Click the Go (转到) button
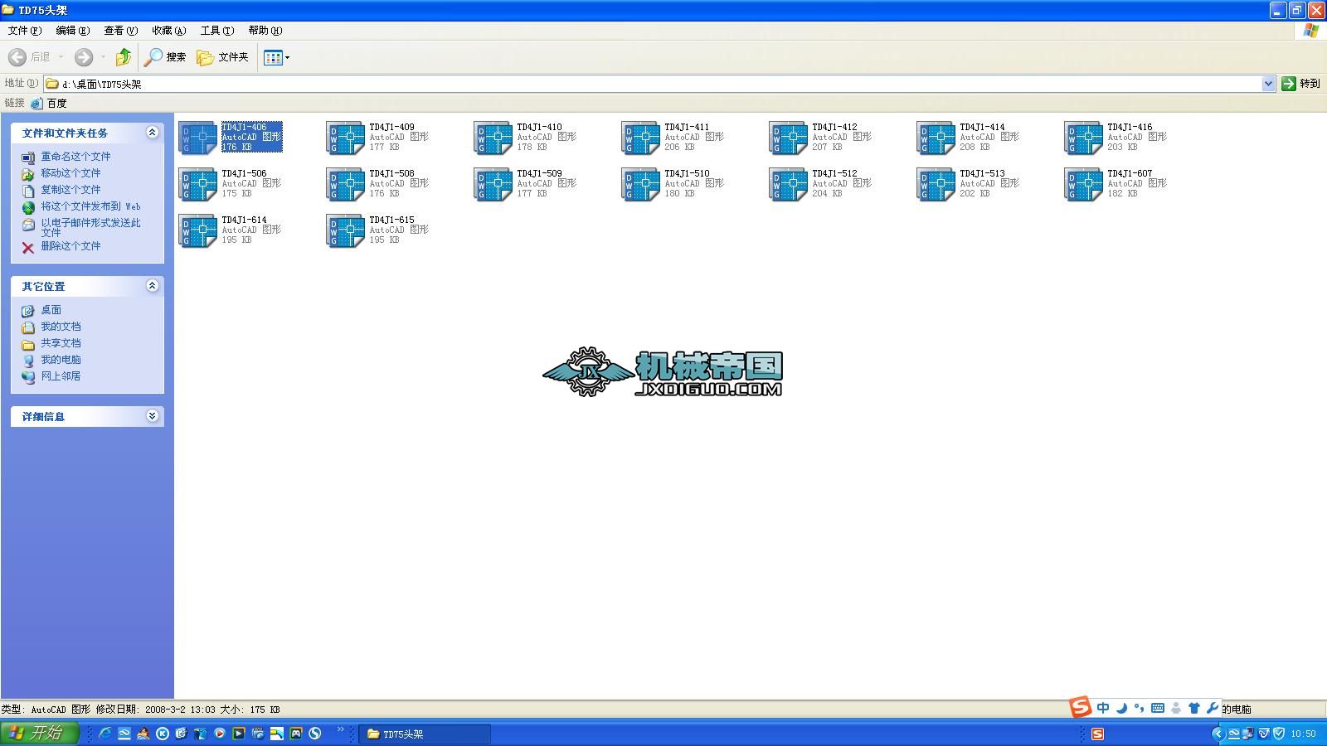 [x=1301, y=84]
